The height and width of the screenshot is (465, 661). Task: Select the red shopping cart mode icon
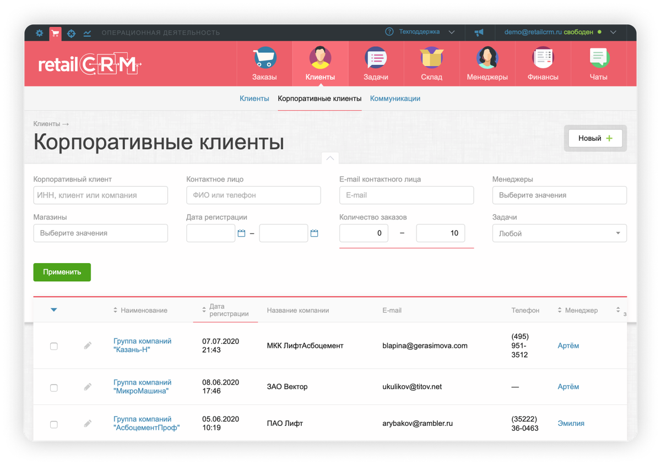coord(55,34)
